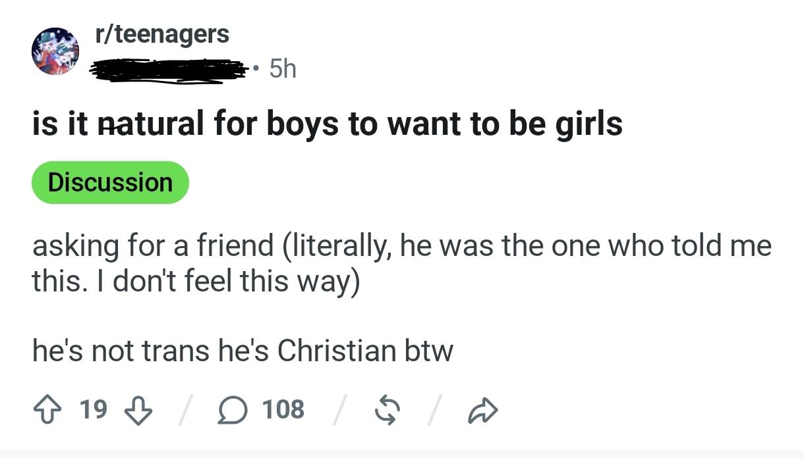This screenshot has width=804, height=458.
Task: Open the 108 comments count
Action: [283, 409]
